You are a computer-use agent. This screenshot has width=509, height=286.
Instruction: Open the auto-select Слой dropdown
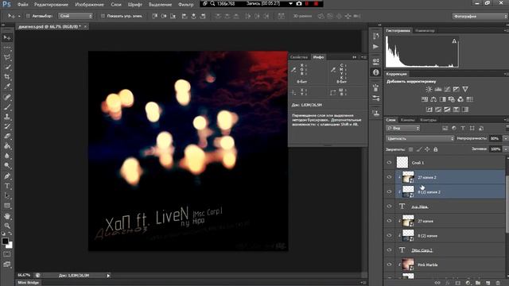76,16
